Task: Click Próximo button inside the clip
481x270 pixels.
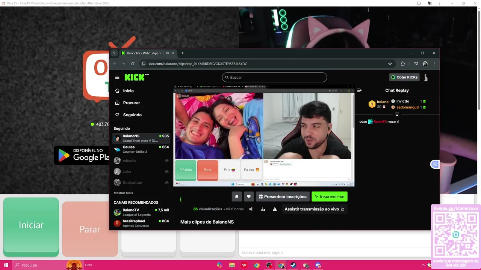Action: point(186,170)
